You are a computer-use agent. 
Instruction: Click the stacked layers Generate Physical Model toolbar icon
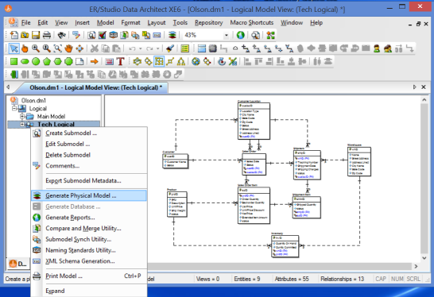pos(172,35)
